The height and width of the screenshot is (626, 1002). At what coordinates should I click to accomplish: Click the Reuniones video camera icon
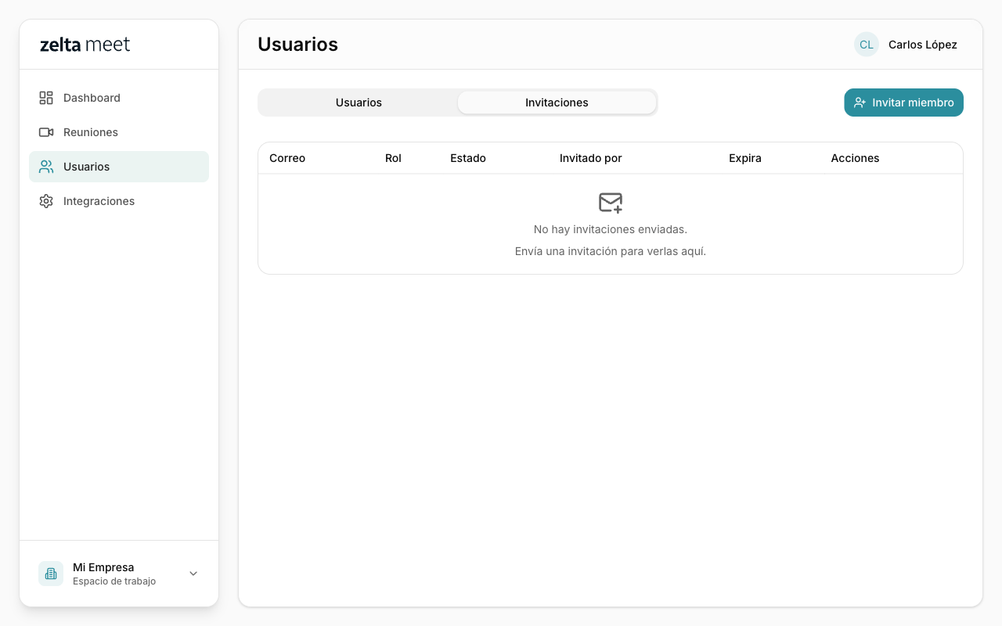(46, 132)
